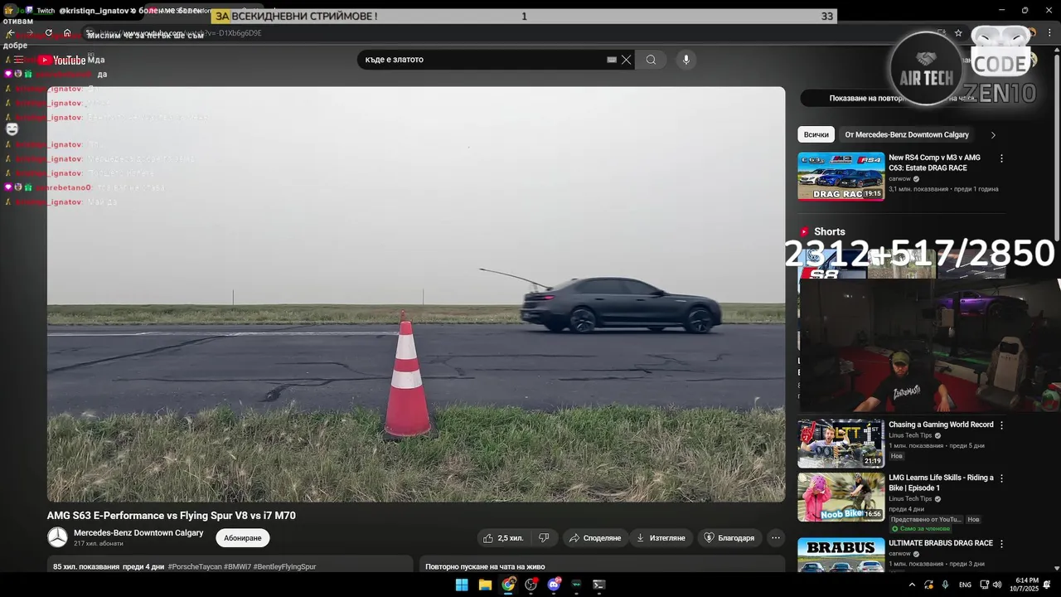Open the YouTube hamburger guide menu
Viewport: 1061px width, 597px height.
pos(18,60)
